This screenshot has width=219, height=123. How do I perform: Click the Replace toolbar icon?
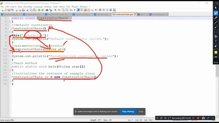[x=51, y=10]
